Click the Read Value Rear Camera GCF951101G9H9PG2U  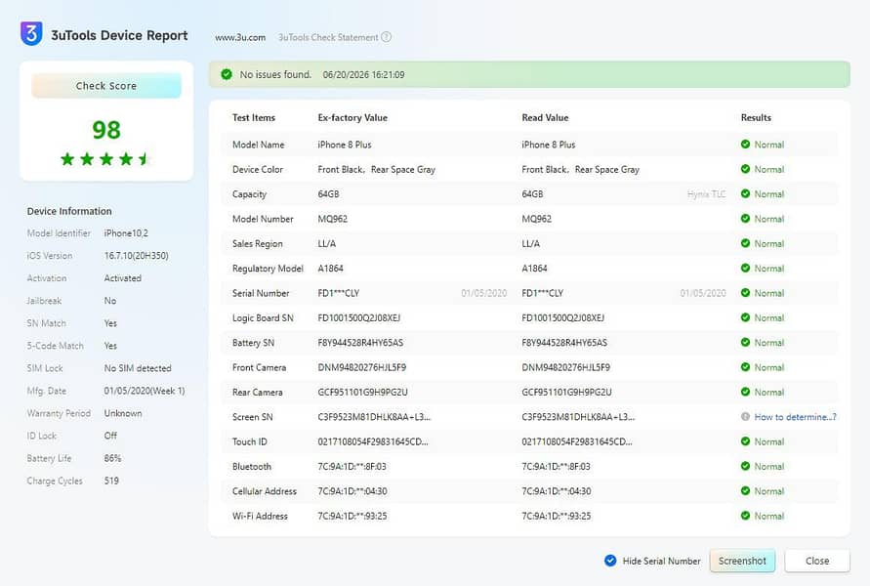566,393
